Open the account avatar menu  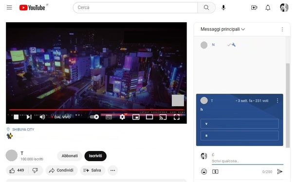(x=284, y=8)
